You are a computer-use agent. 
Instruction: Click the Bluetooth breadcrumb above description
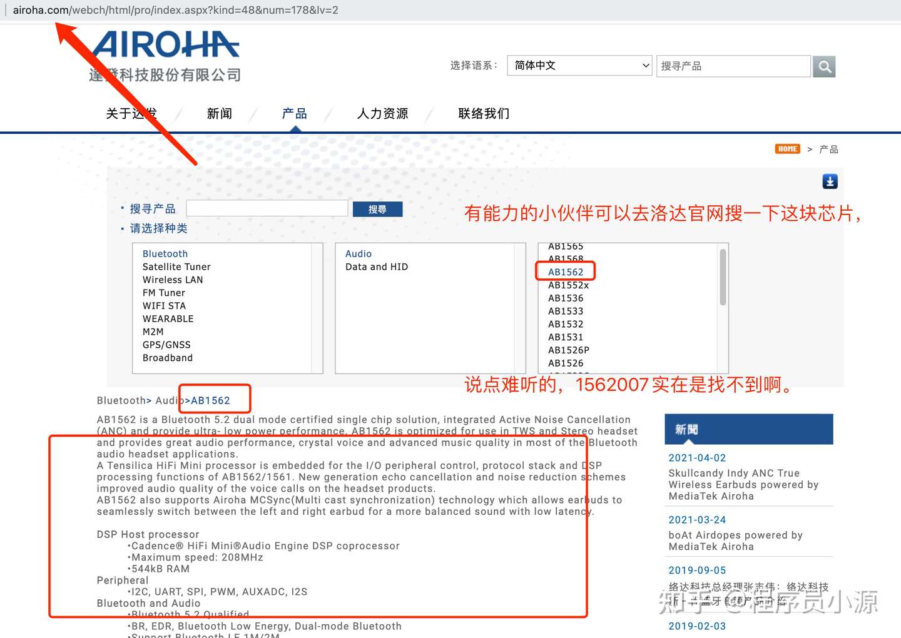pyautogui.click(x=121, y=400)
